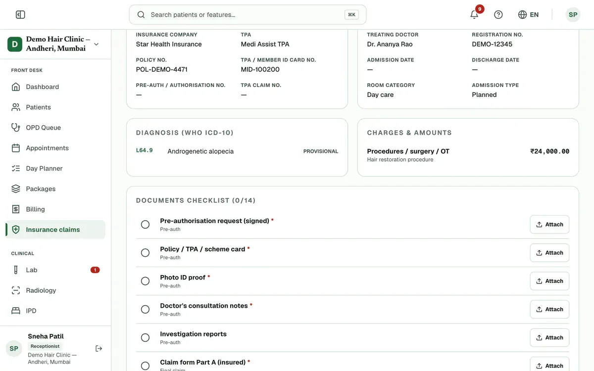Click Medi Assist TPA value
Screen dimensions: 594x371
(265, 45)
